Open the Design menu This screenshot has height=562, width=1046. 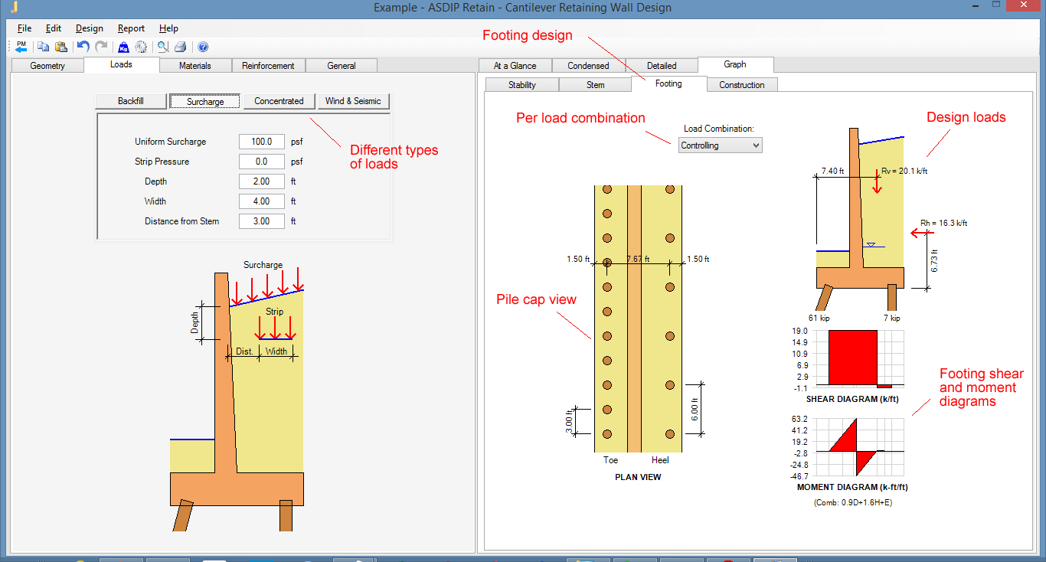pos(89,28)
